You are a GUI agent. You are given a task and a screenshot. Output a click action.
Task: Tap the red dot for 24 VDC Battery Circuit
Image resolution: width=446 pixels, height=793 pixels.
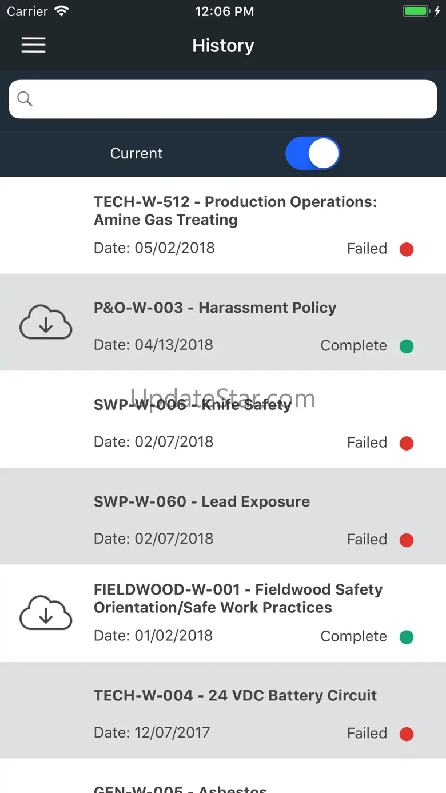407,734
